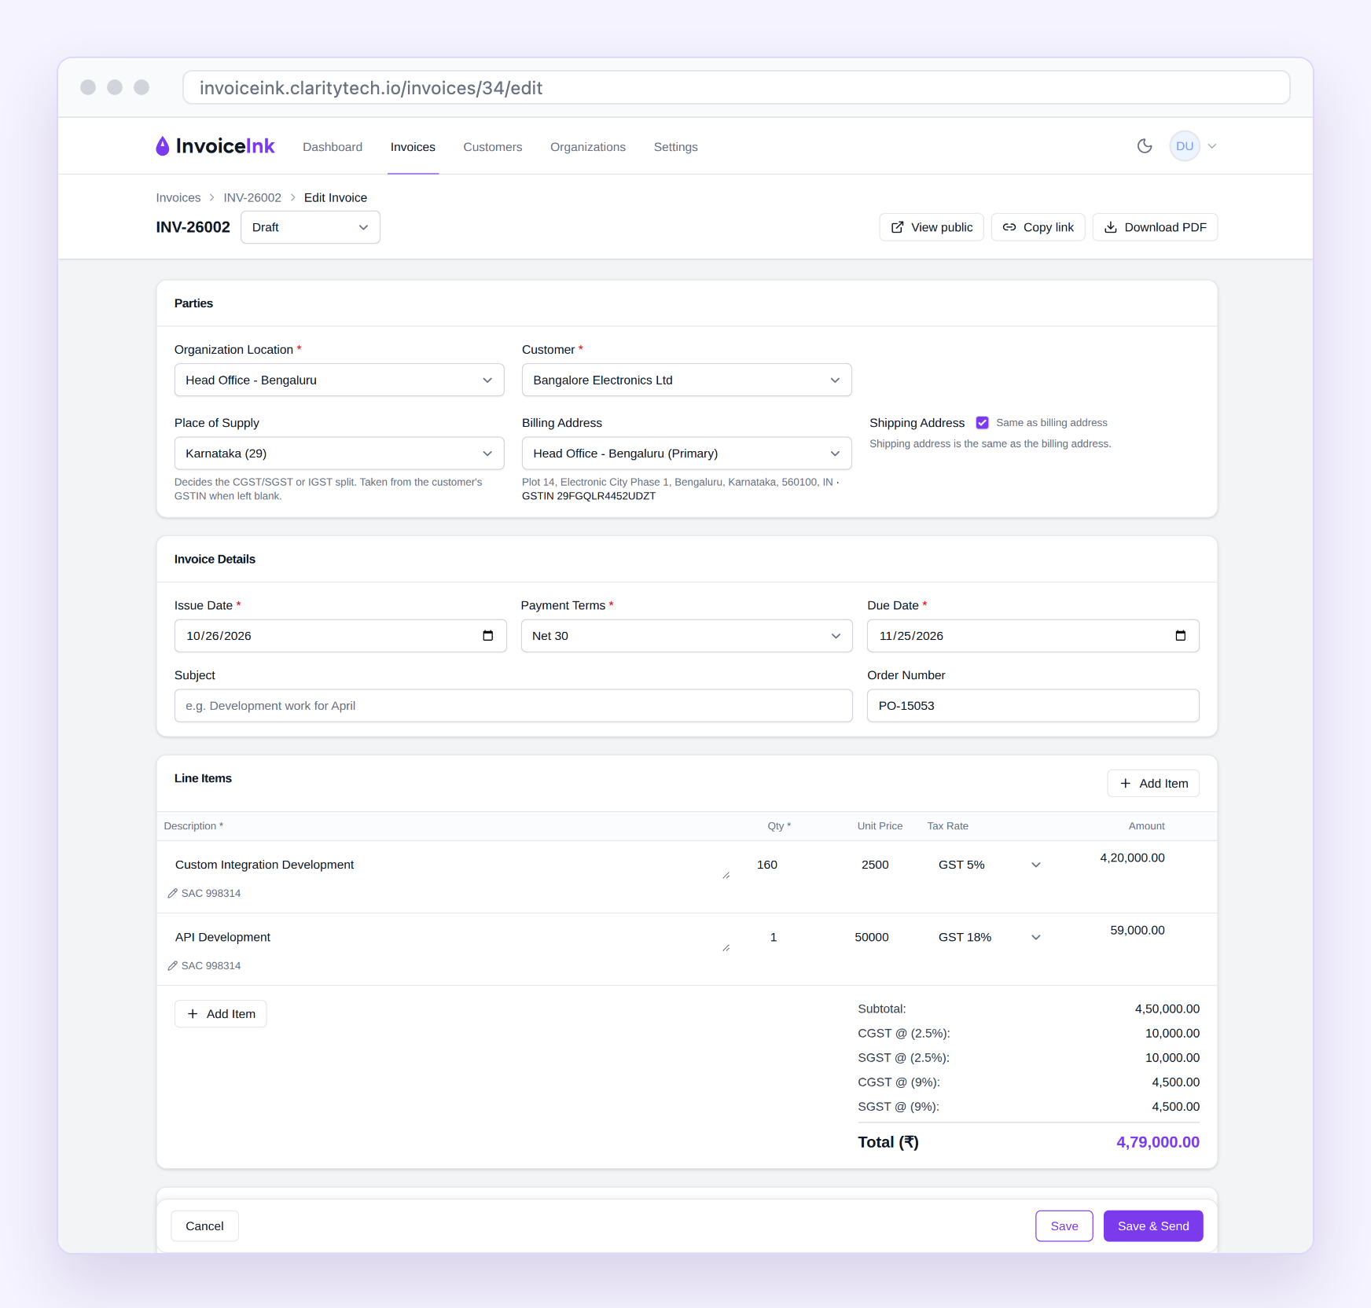
Task: Click the Save & Send button
Action: 1153,1226
